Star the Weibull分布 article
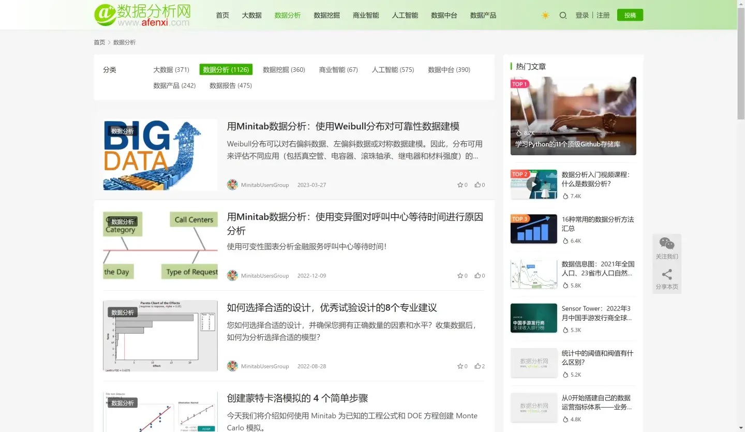 (x=460, y=185)
